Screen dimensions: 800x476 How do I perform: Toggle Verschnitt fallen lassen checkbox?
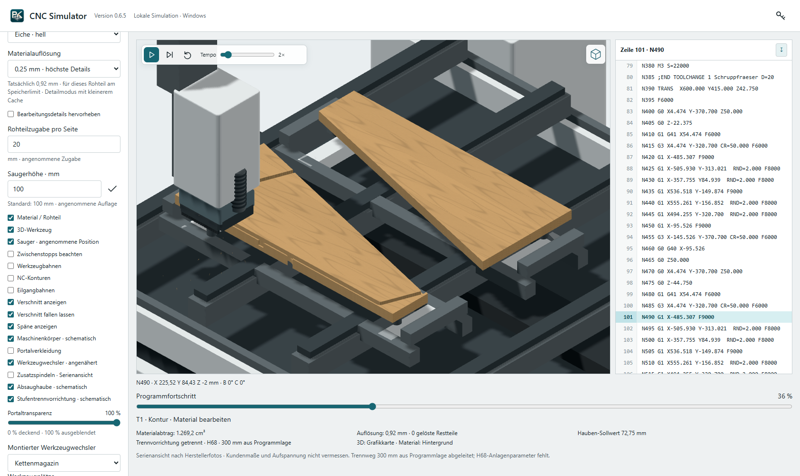pos(10,315)
